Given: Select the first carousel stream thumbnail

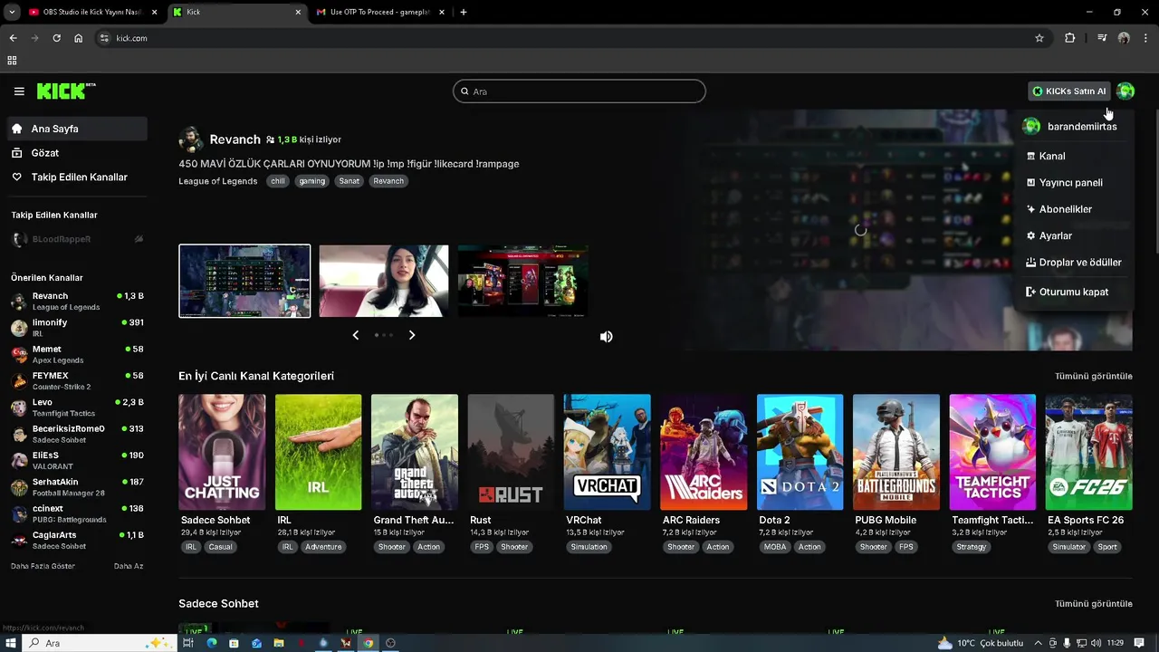Looking at the screenshot, I should (x=244, y=281).
